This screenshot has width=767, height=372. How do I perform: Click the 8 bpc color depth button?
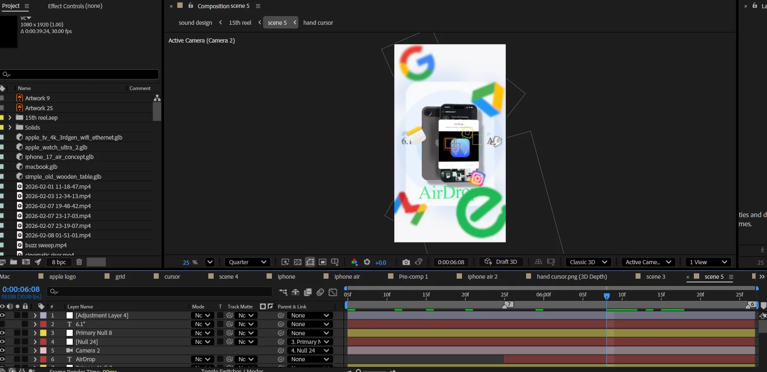tap(59, 262)
